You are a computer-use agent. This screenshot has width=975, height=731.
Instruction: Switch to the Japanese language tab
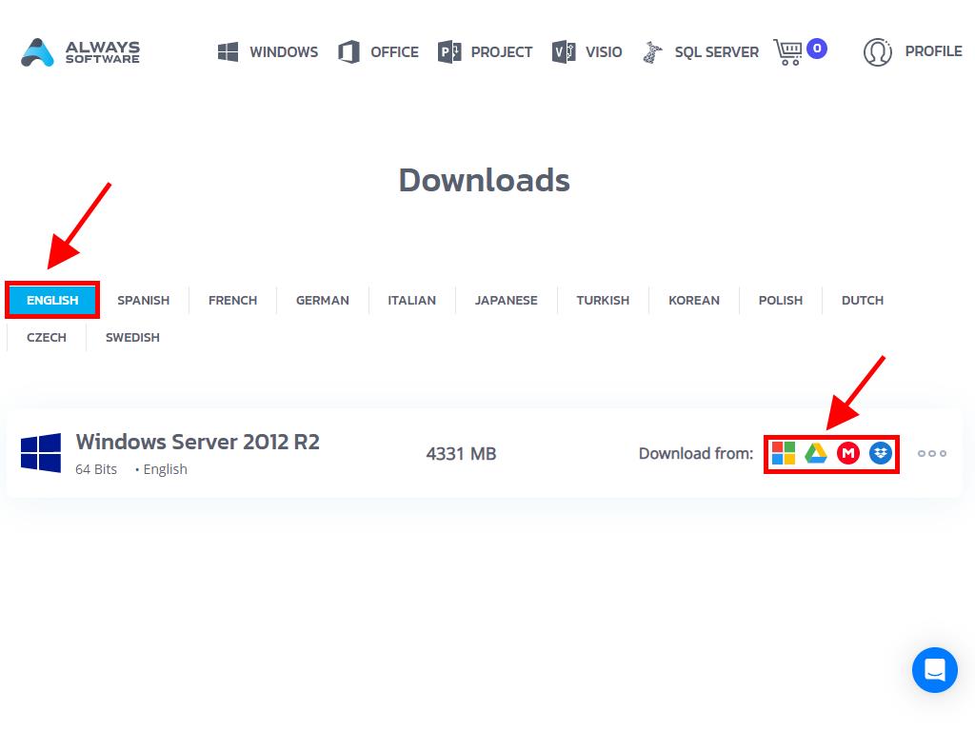[x=507, y=300]
